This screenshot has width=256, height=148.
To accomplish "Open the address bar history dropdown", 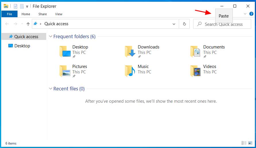I will point(174,24).
